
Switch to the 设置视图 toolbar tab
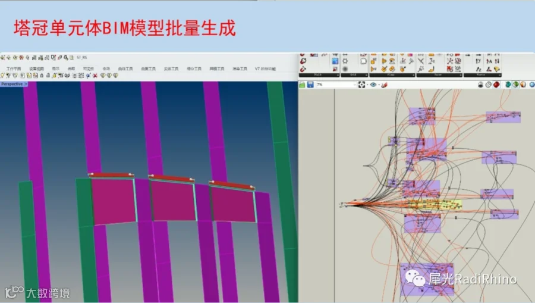tap(36, 68)
